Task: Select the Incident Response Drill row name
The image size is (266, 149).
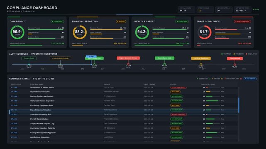Action: coord(40,91)
